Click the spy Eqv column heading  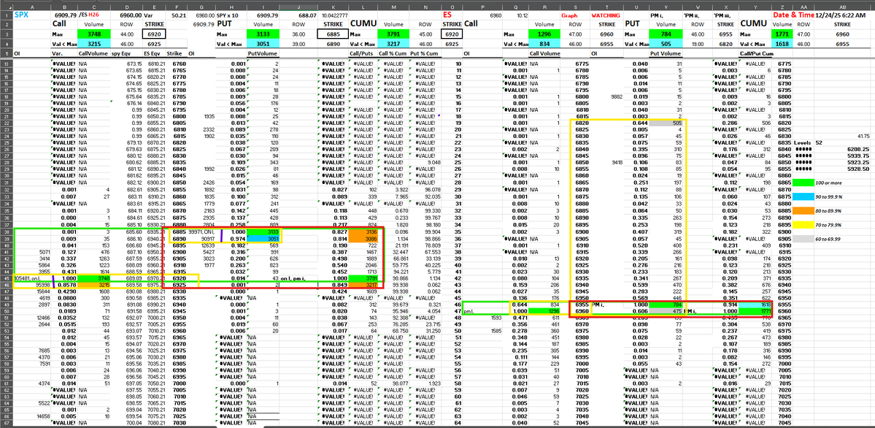(x=127, y=53)
